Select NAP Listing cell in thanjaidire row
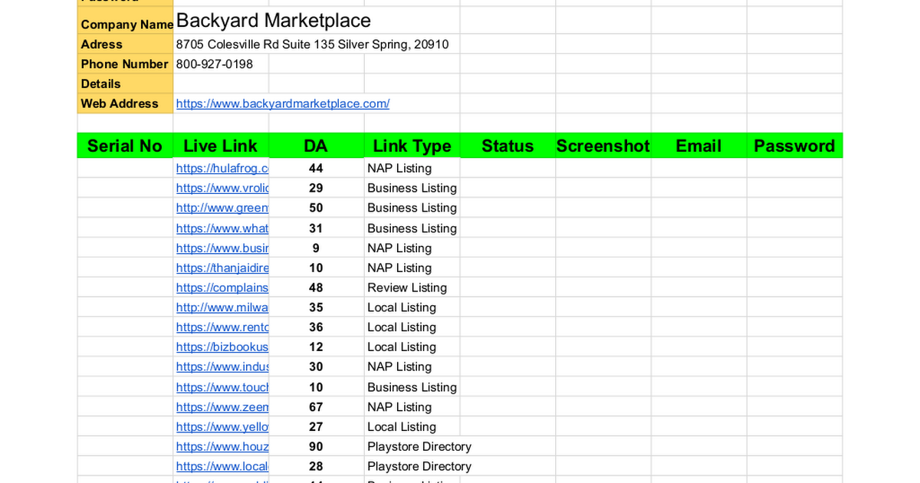Viewport: 920px width, 483px height. tap(412, 268)
